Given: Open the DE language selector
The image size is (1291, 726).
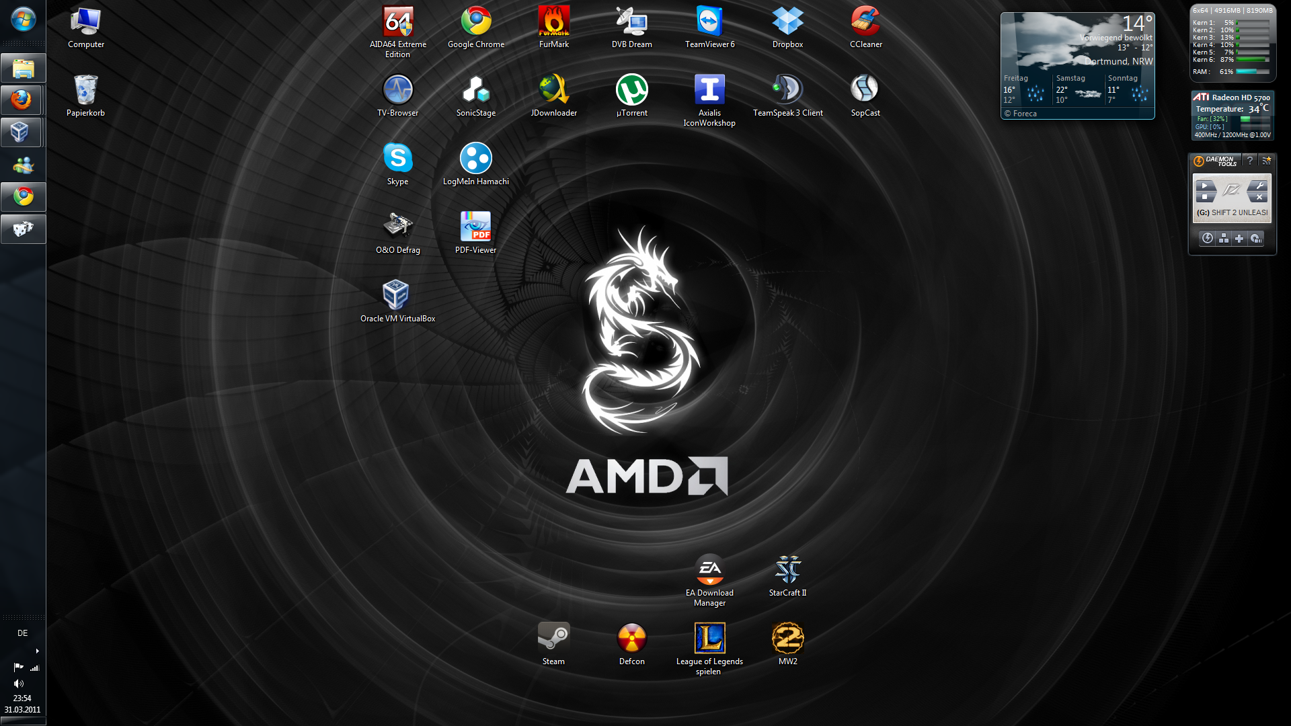Looking at the screenshot, I should [22, 633].
